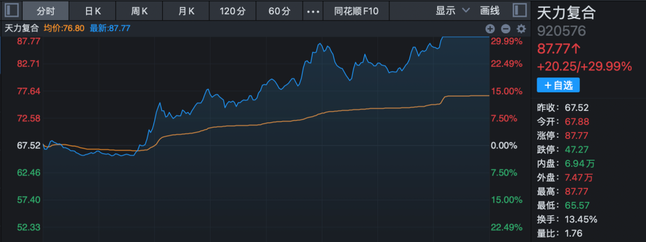Select 月K chart period
Screen dimensions: 646x242
tap(186, 11)
